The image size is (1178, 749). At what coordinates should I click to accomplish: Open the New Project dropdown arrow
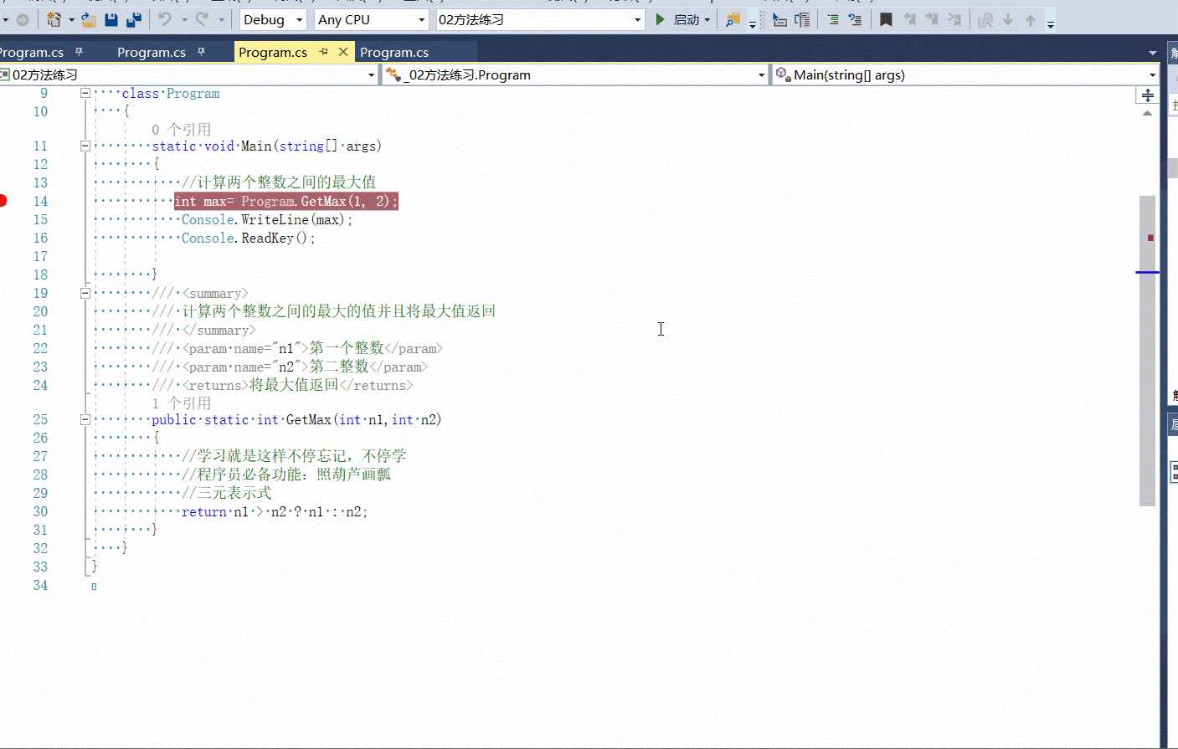coord(71,19)
